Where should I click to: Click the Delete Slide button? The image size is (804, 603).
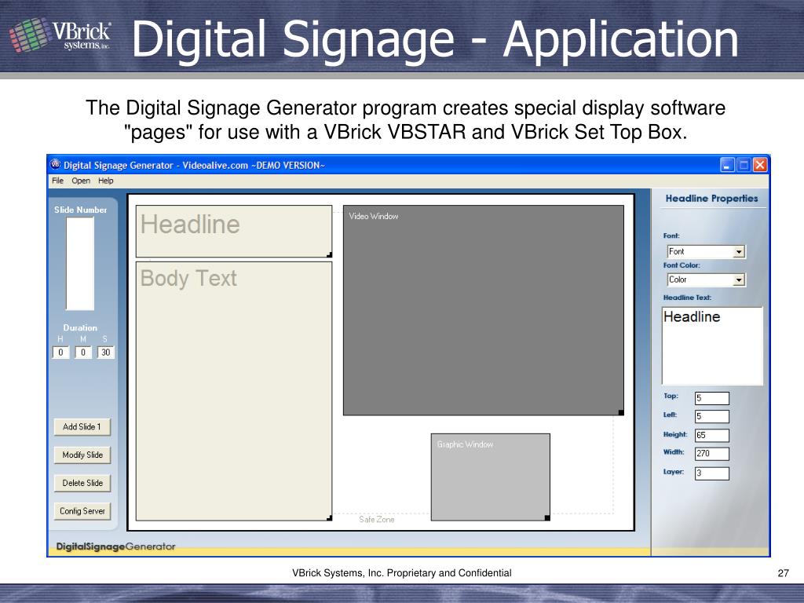82,483
